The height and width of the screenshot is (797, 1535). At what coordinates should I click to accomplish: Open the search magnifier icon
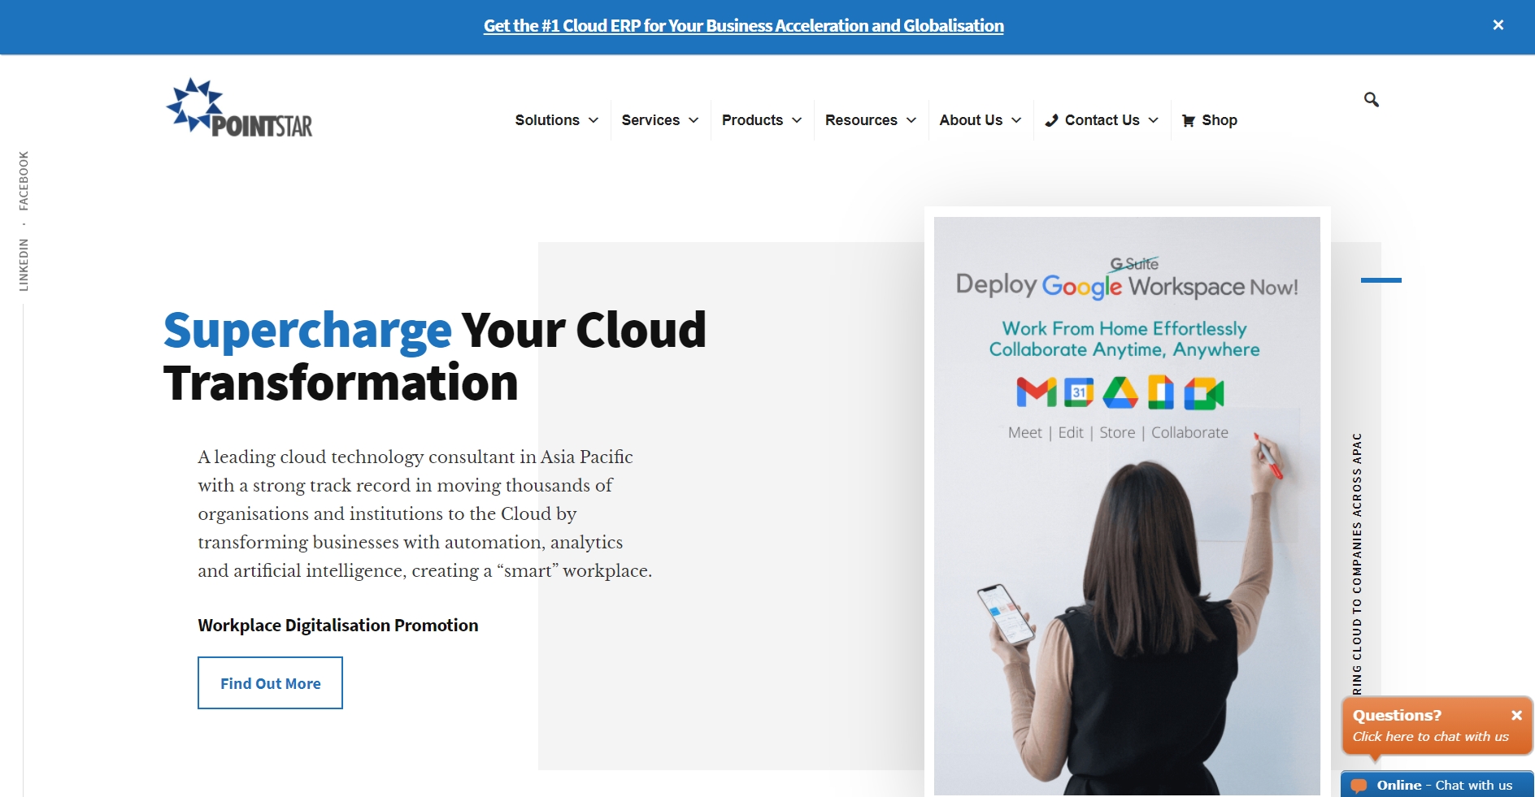[x=1371, y=99]
